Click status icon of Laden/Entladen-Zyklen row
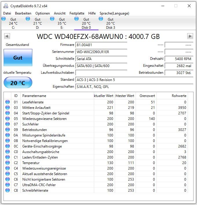The width and height of the screenshot is (197, 205). pos(8,157)
